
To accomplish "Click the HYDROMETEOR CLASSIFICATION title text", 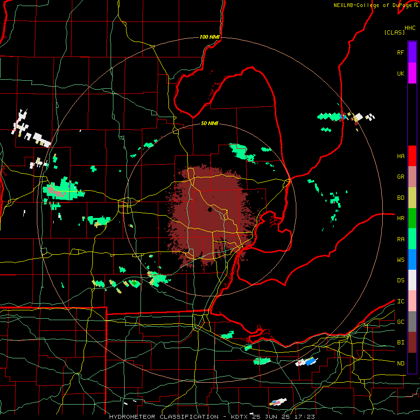I will (x=164, y=417).
